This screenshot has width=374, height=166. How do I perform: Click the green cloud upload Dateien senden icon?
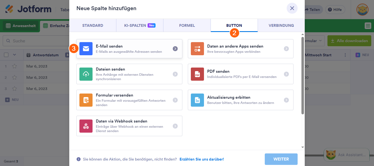point(86,74)
